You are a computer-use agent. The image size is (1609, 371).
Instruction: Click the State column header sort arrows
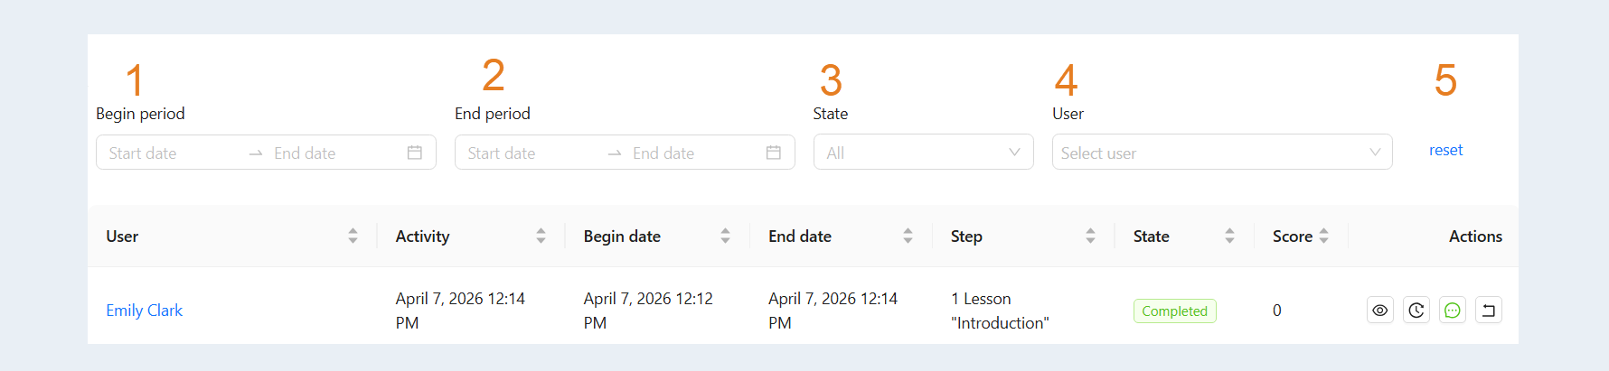(1229, 236)
